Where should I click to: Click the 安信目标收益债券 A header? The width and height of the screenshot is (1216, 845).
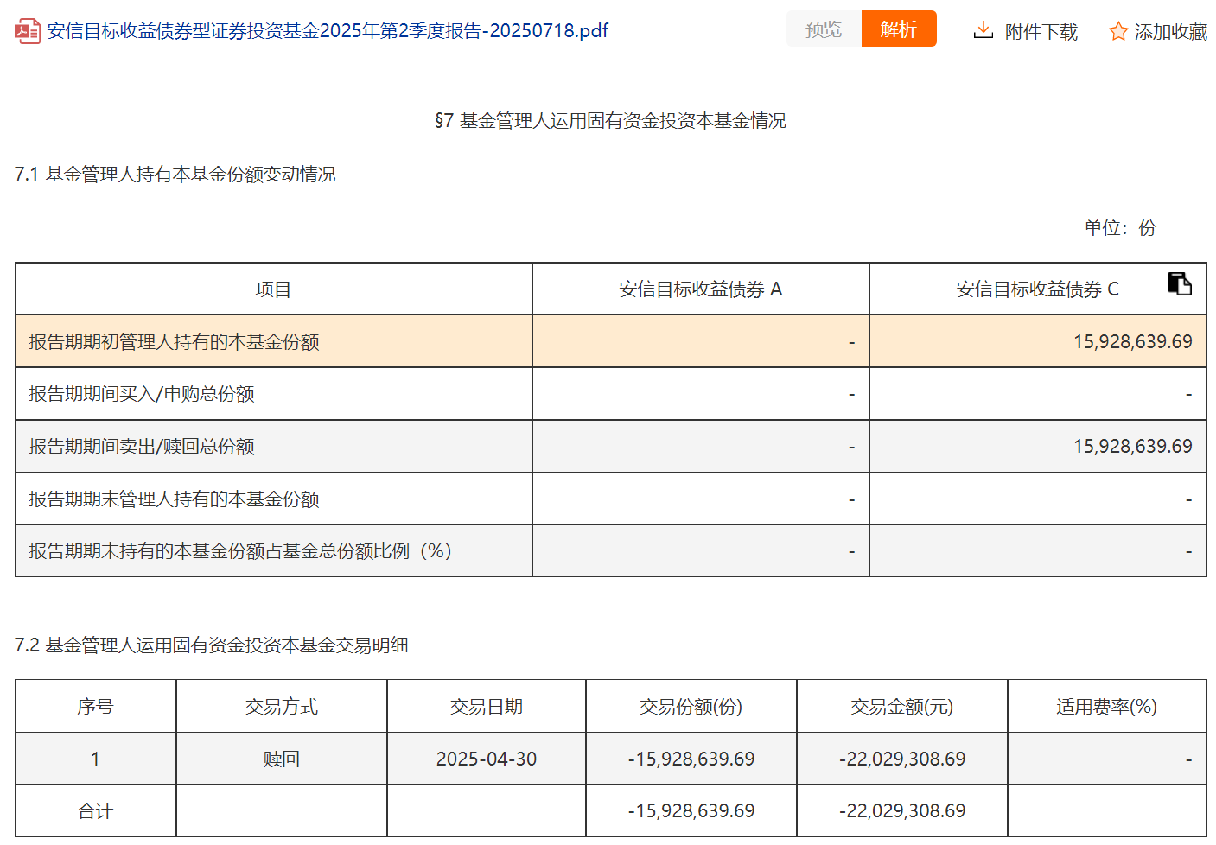tap(701, 289)
